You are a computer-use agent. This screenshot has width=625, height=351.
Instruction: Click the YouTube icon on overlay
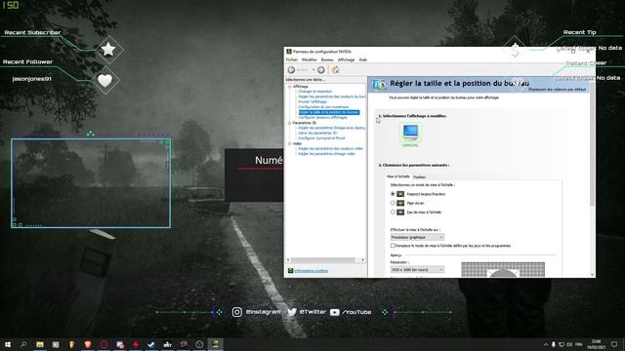(334, 312)
